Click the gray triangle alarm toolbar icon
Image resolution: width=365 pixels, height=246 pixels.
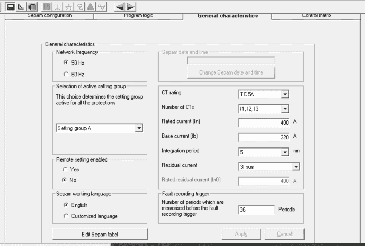pyautogui.click(x=91, y=7)
